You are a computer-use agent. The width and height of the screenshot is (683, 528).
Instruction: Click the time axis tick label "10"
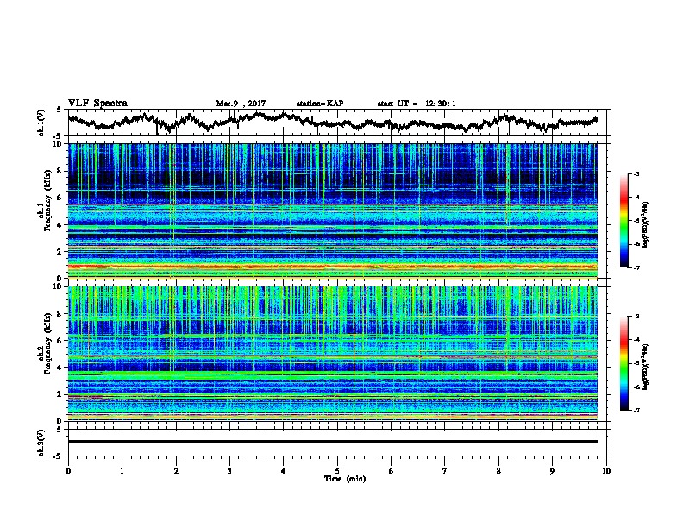point(606,471)
